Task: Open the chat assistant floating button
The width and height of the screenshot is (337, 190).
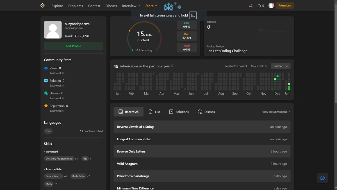Action: [x=322, y=178]
